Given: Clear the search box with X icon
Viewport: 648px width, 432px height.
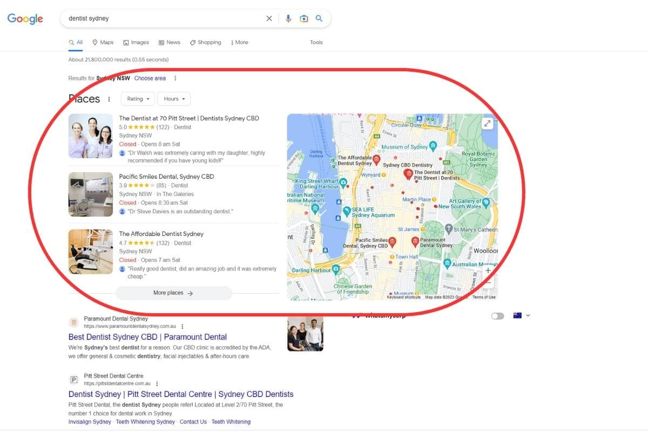Looking at the screenshot, I should point(269,18).
